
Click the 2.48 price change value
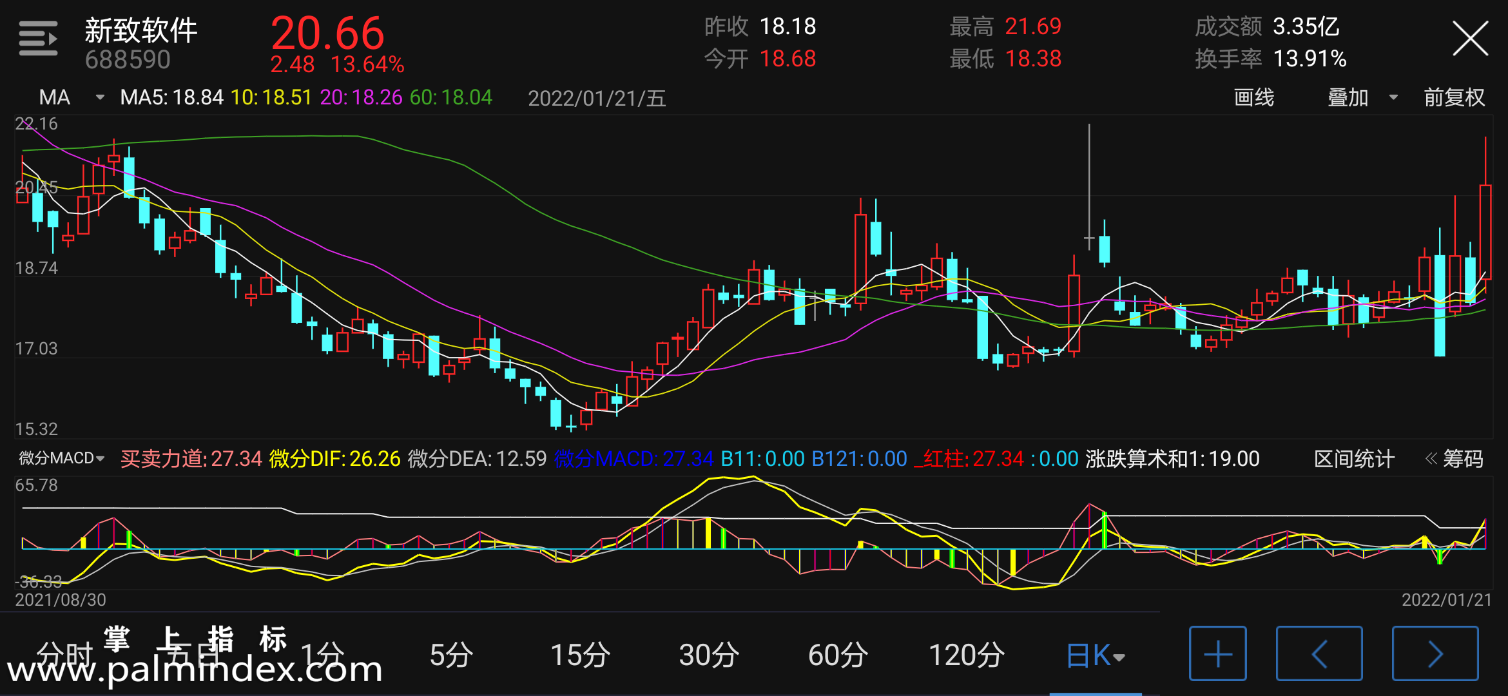[293, 64]
